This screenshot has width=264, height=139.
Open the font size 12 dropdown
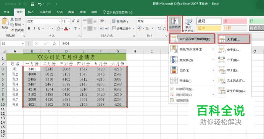[69, 21]
